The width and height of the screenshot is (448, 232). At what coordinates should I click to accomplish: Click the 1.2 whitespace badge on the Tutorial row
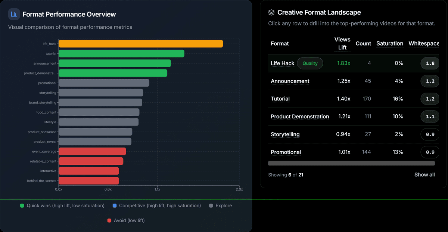[429, 99]
